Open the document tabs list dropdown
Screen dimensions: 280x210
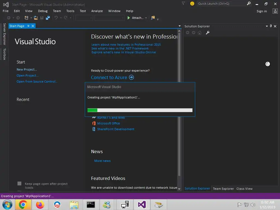[x=179, y=26]
